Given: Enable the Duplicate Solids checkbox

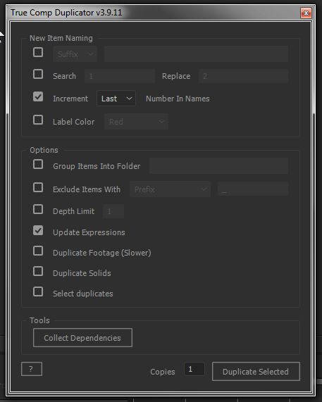Looking at the screenshot, I should pyautogui.click(x=38, y=271).
